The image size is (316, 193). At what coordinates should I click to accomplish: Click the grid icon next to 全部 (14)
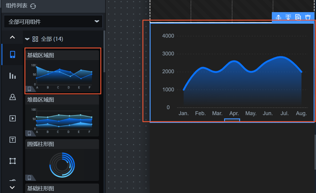(x=35, y=39)
